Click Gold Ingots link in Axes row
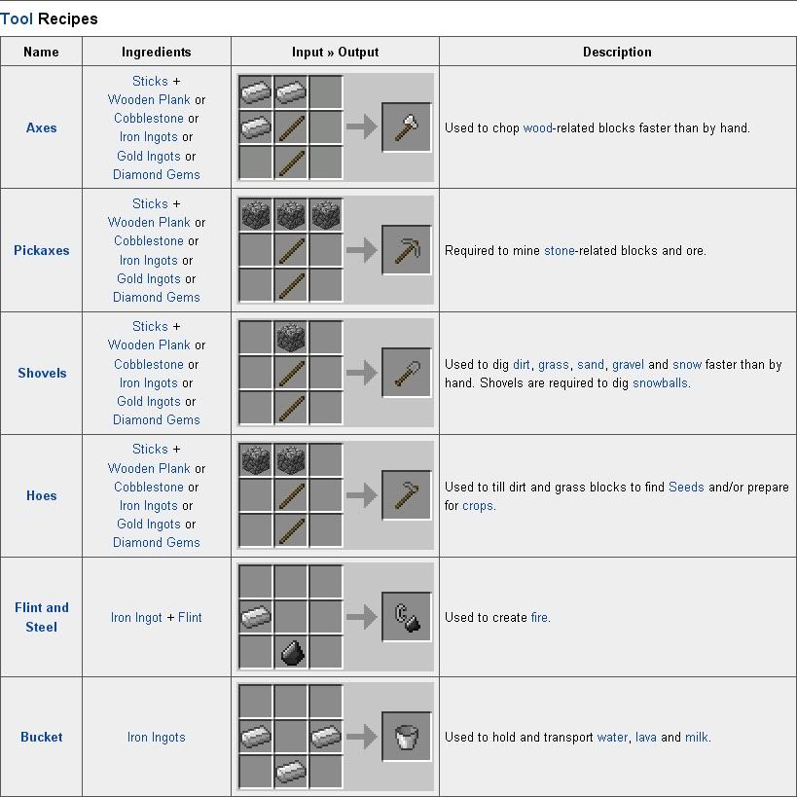 149,156
